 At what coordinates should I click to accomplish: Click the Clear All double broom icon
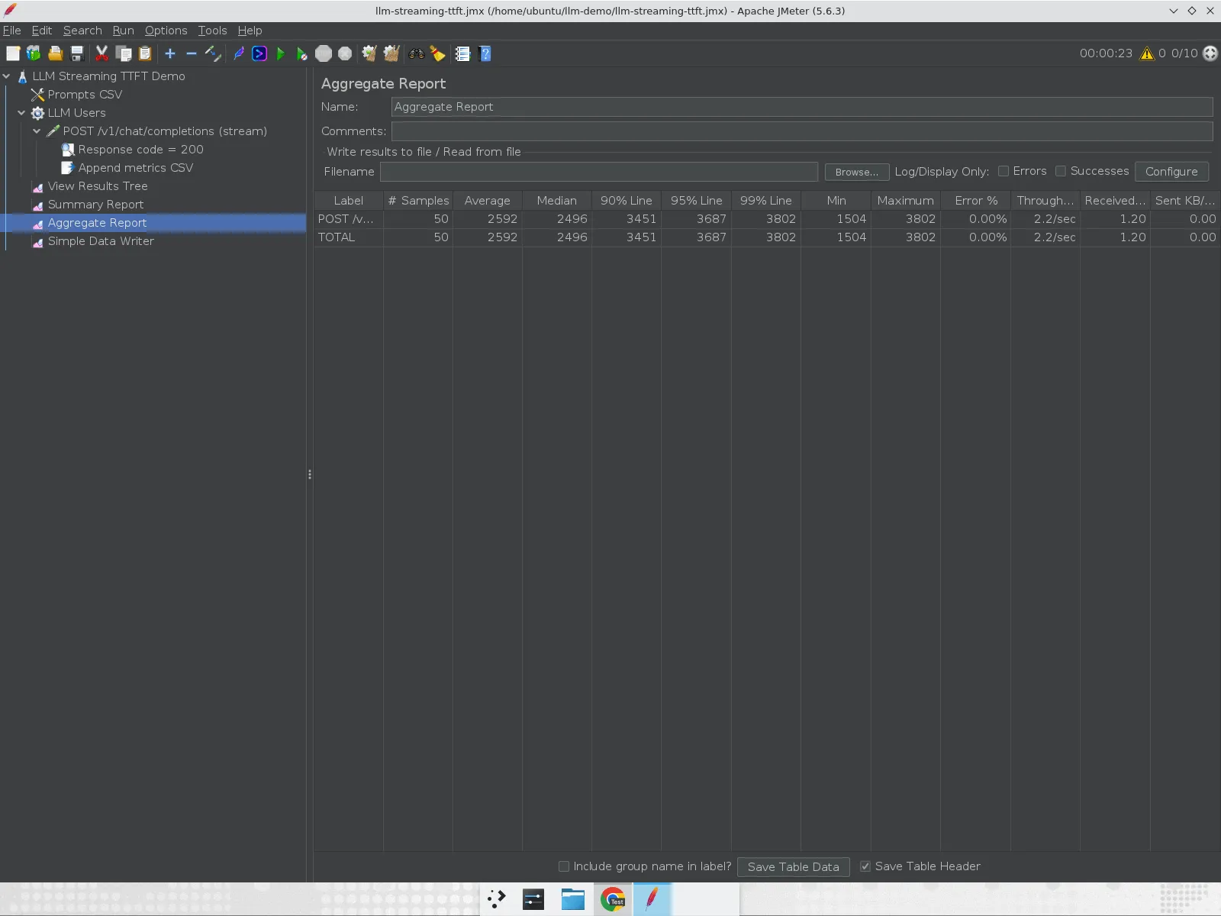click(391, 53)
